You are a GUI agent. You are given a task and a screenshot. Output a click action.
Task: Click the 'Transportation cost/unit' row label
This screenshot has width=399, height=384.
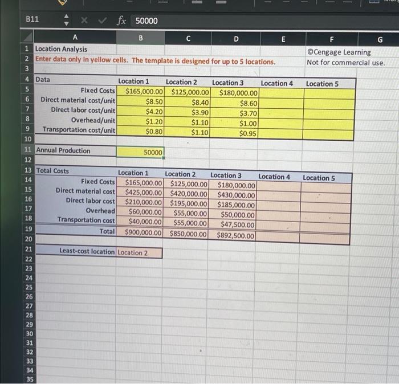coord(79,130)
